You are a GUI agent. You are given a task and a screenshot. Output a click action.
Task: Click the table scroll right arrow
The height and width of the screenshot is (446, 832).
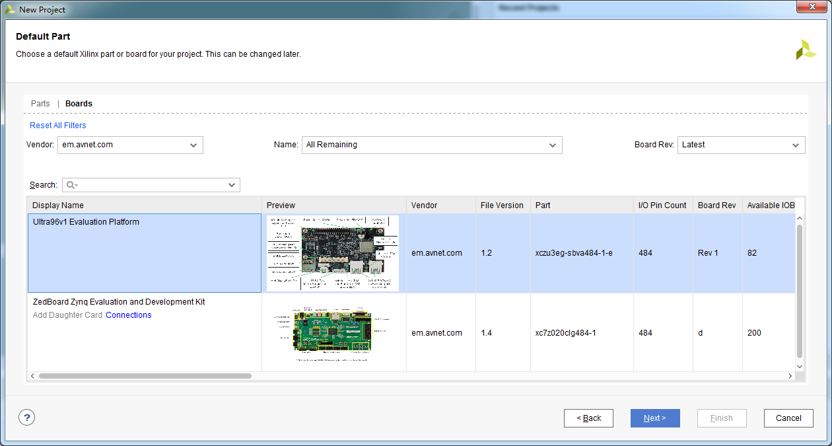[790, 376]
